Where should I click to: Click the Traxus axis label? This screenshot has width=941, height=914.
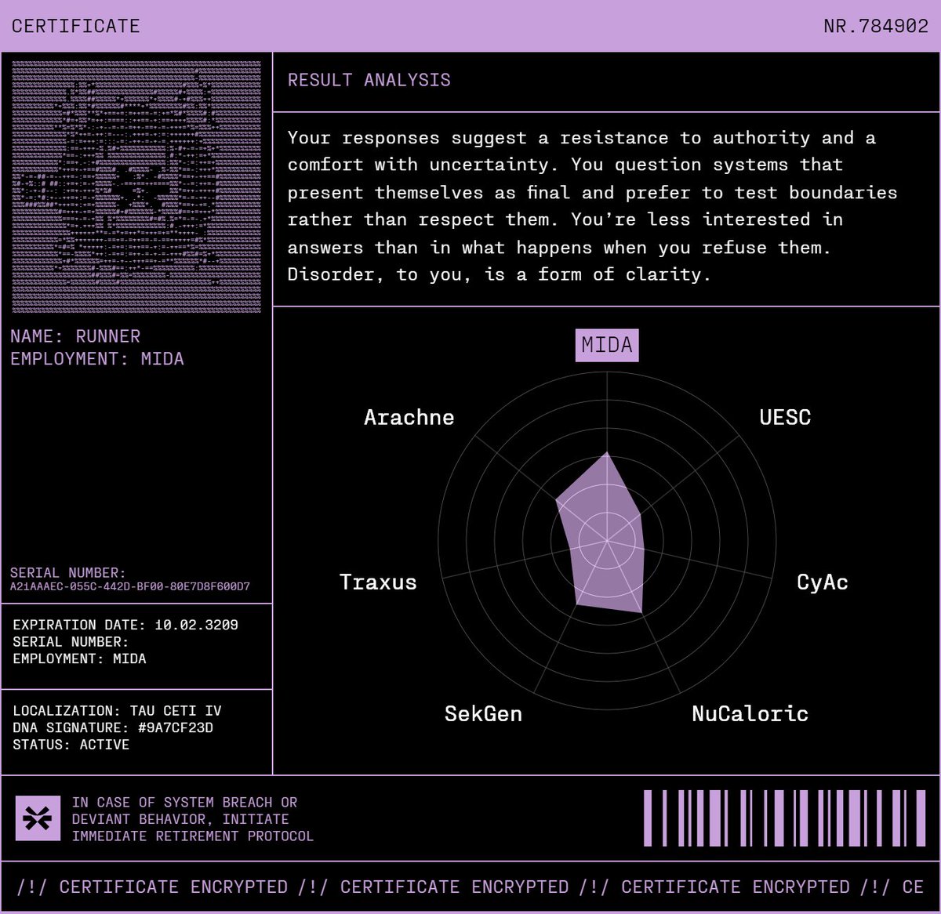pos(378,582)
